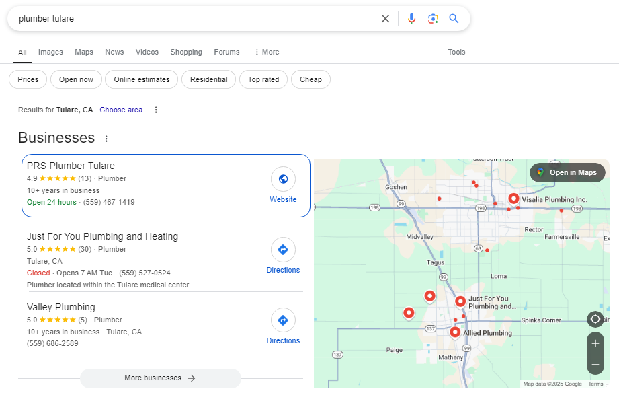Screen dimensions: 619x395
Task: Switch to the Images tab
Action: [x=50, y=52]
